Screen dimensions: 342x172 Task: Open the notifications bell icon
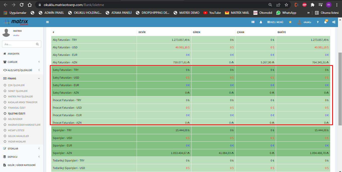pos(325,22)
